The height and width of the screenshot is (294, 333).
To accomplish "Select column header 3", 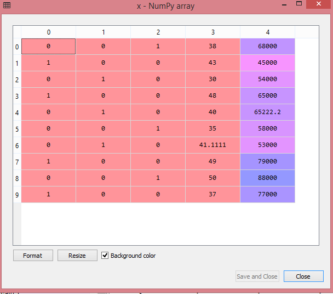I will pyautogui.click(x=213, y=32).
